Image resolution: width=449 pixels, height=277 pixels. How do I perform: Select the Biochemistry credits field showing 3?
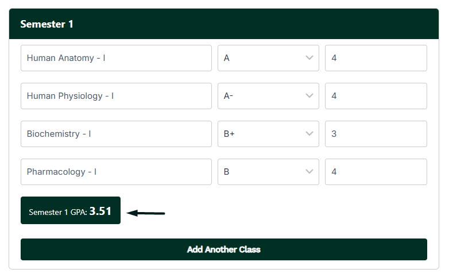tap(376, 134)
